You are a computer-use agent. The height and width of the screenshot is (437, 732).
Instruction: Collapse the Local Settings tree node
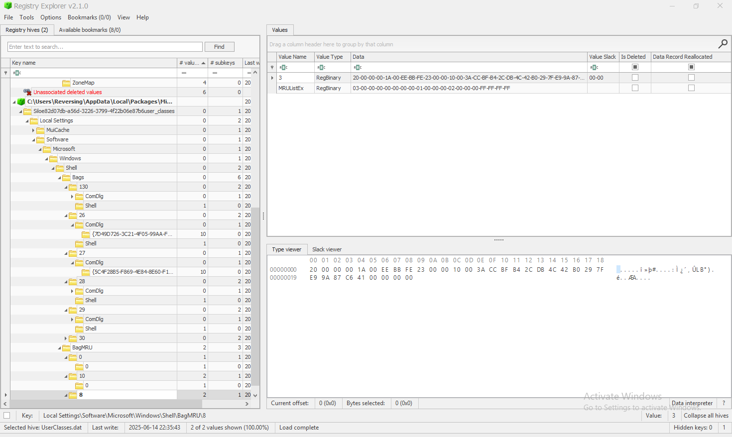click(x=27, y=121)
